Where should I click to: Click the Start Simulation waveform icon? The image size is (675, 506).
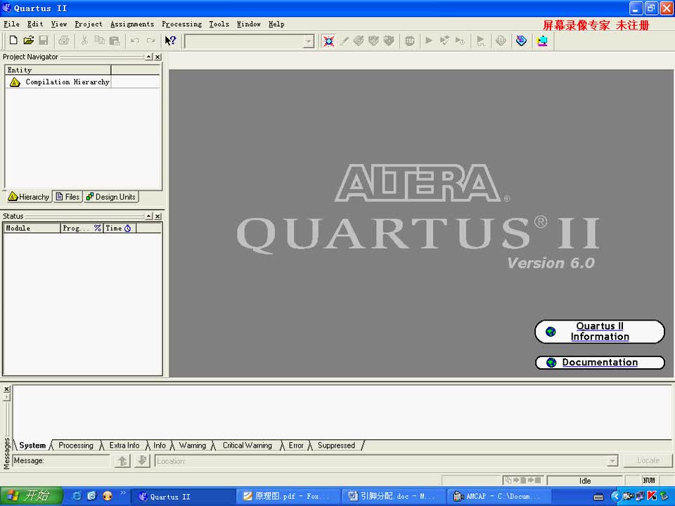click(x=480, y=41)
